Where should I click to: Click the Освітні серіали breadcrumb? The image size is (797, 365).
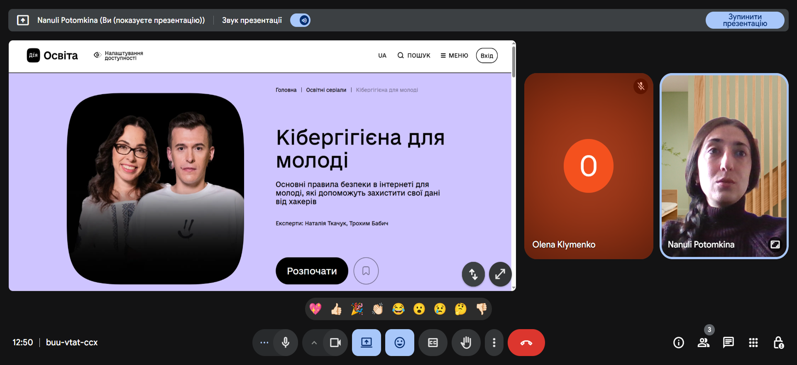[x=326, y=90]
